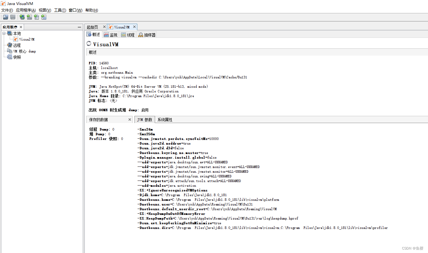Click the Profiler 快照: 0 entry
The image size is (428, 253).
(106, 139)
